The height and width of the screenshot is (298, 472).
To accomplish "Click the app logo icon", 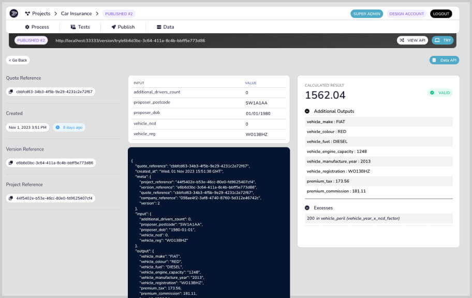I will click(x=14, y=13).
